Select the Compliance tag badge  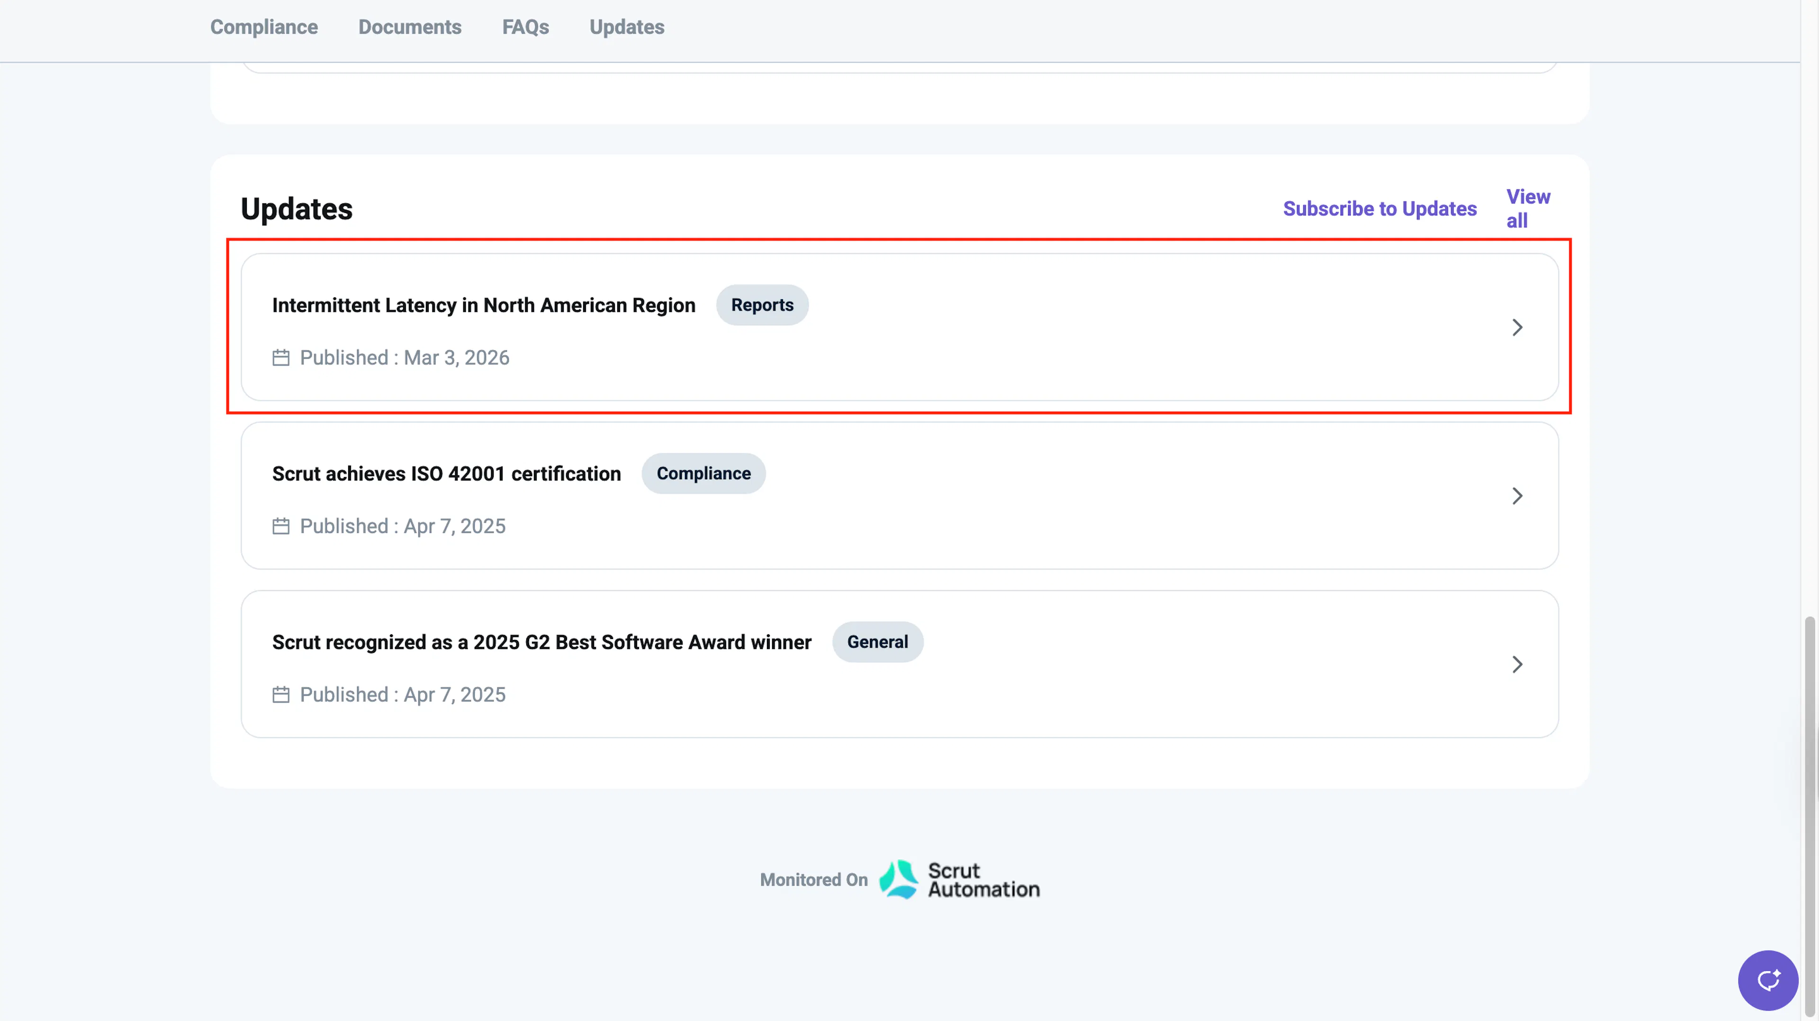click(703, 473)
